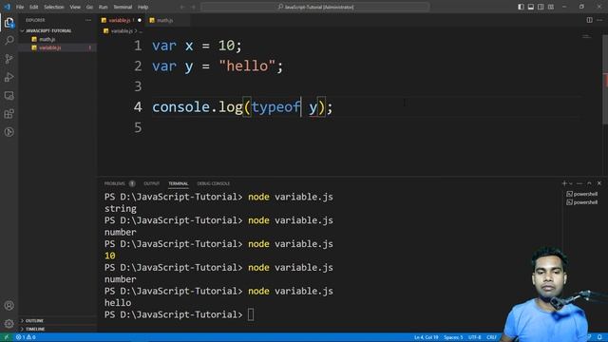Open Explorer more actions ellipsis

88,20
